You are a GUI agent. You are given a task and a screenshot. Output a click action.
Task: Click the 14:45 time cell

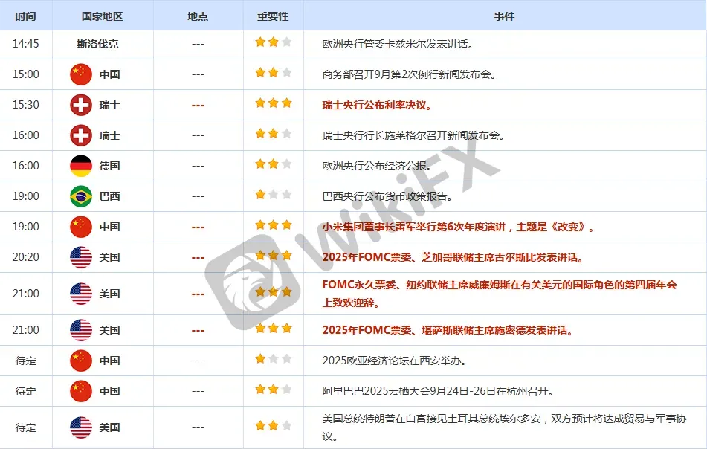pyautogui.click(x=26, y=44)
